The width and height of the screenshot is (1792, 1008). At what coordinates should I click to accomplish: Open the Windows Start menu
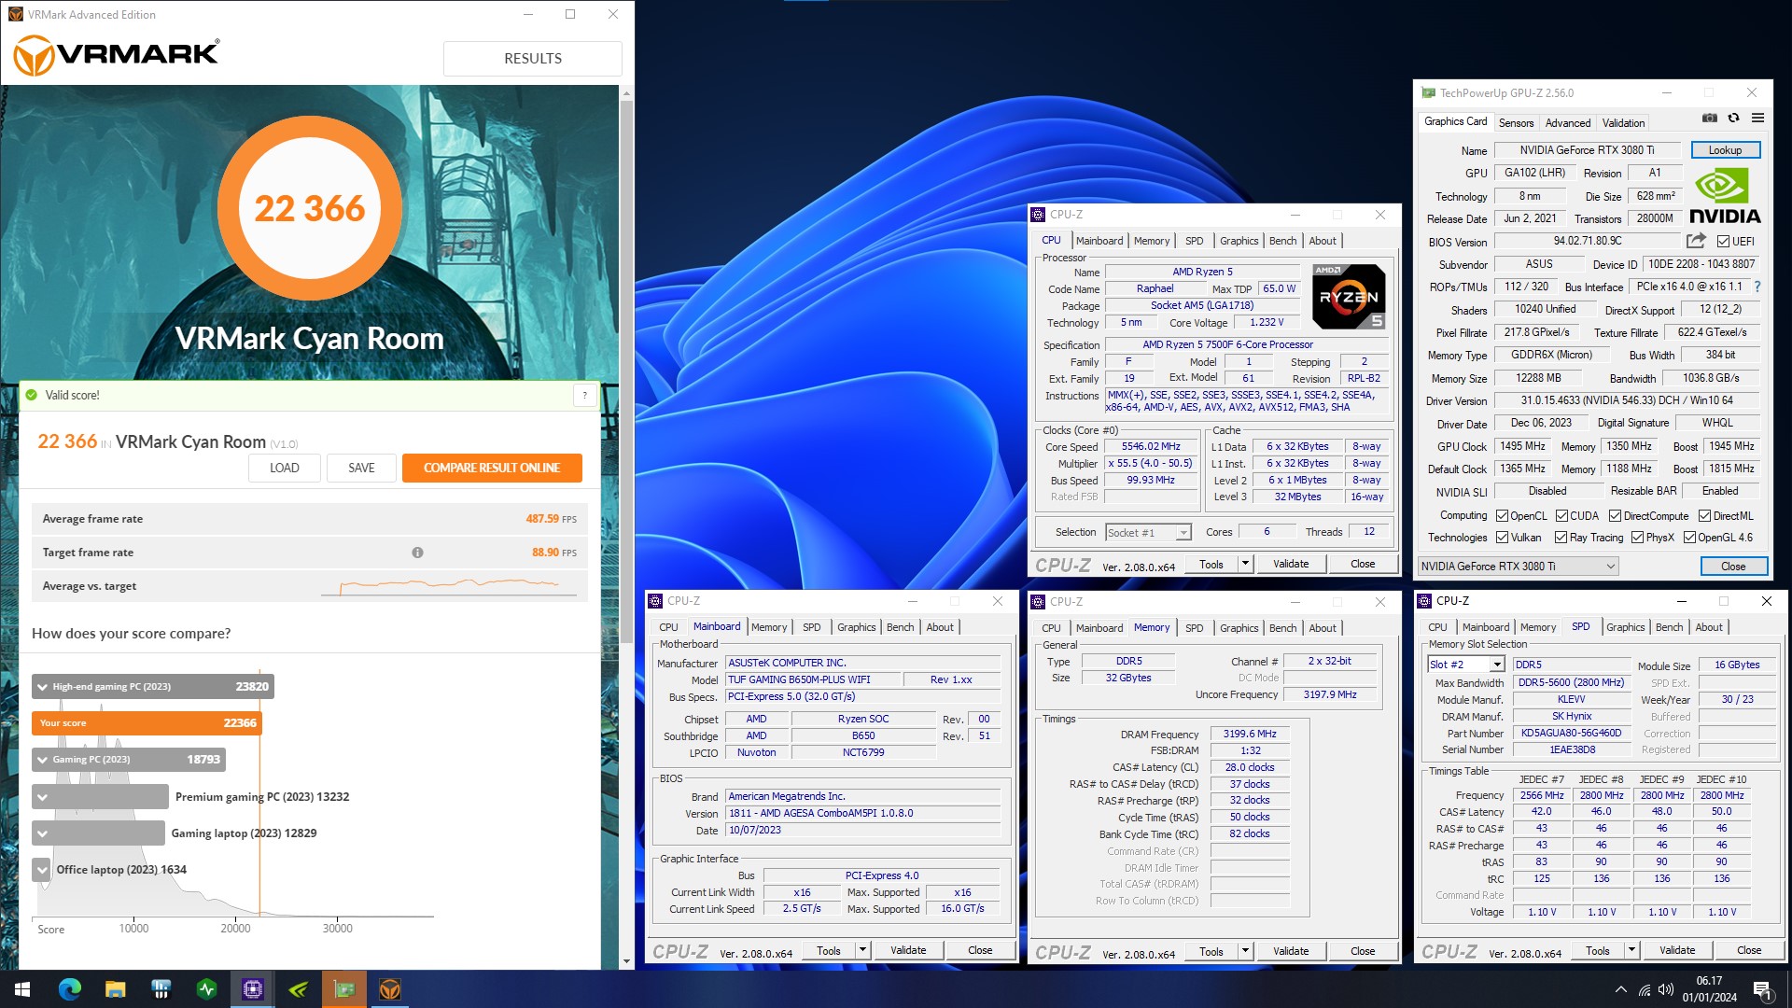[22, 989]
